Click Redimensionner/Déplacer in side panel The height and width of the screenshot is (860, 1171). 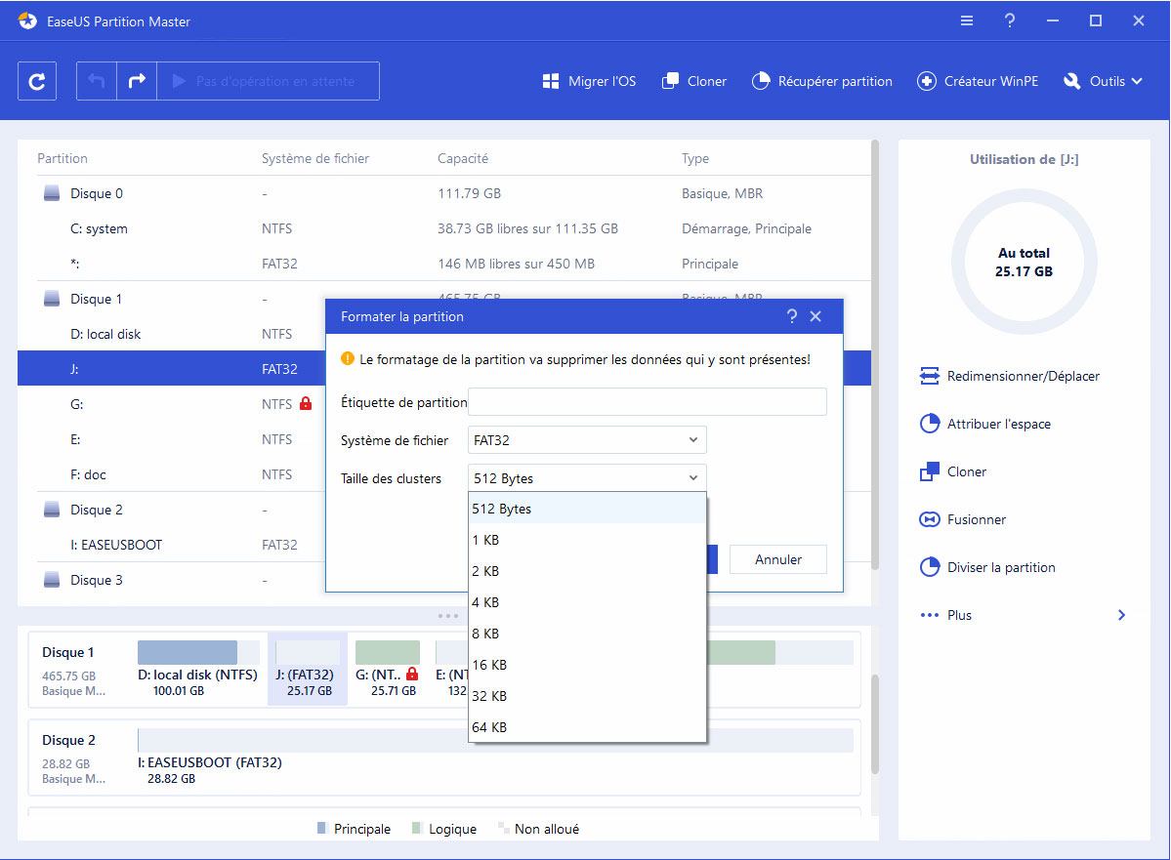click(x=1010, y=376)
